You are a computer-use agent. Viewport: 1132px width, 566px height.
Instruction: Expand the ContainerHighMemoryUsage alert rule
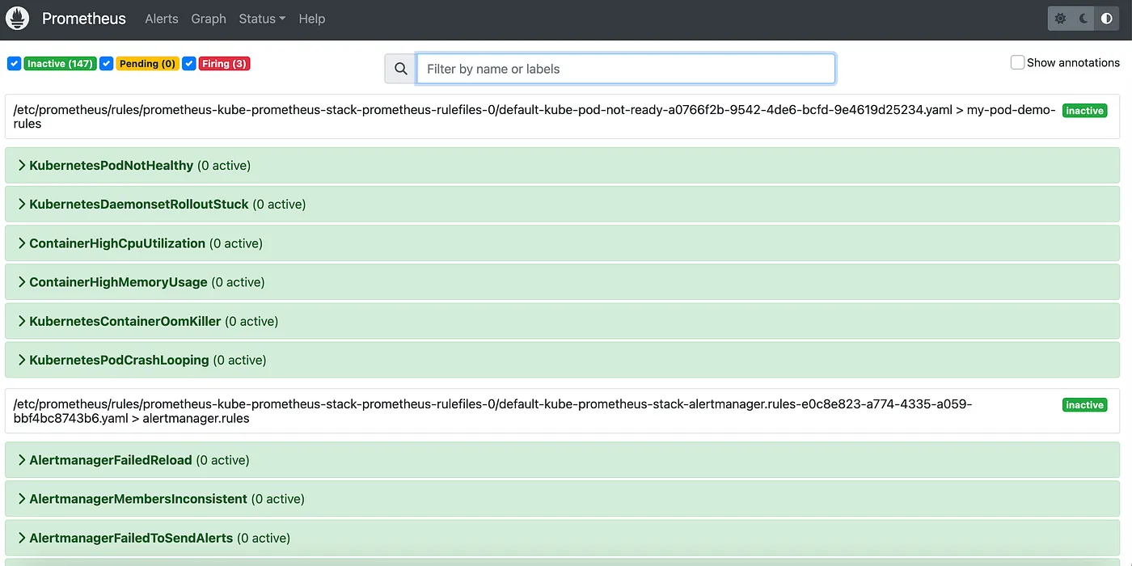tap(562, 282)
